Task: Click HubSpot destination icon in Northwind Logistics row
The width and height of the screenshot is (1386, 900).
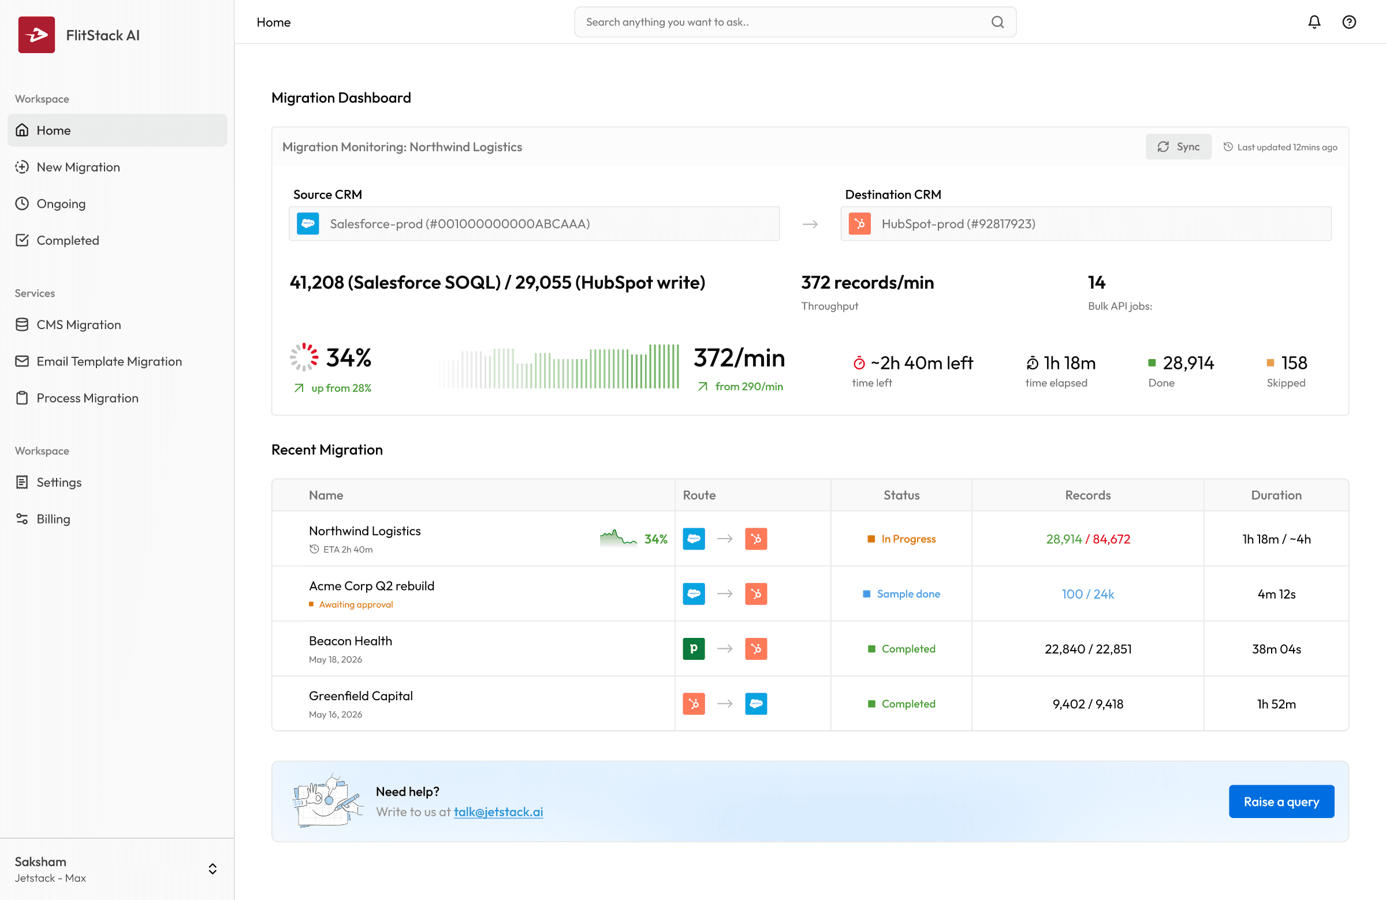Action: [x=755, y=539]
